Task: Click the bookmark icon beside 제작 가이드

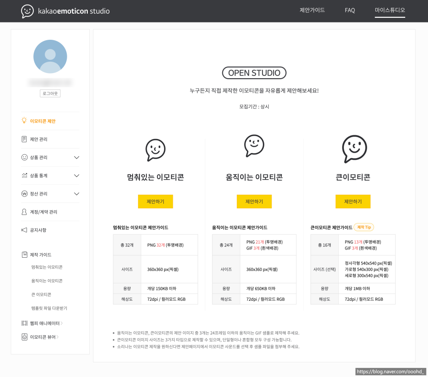Action: 24,255
